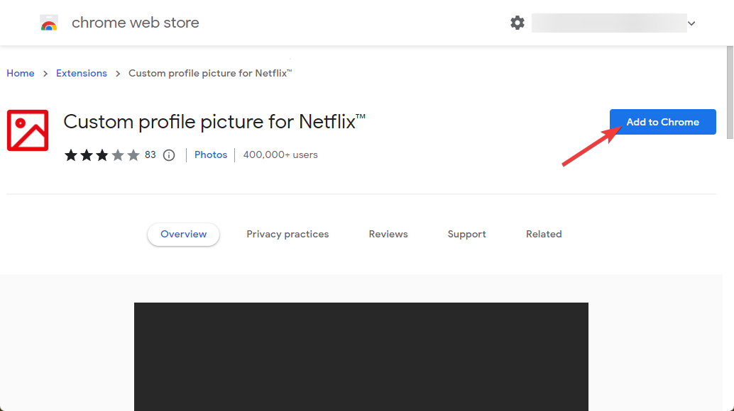The image size is (734, 411).
Task: Click the 400,000+ users text
Action: pyautogui.click(x=280, y=155)
